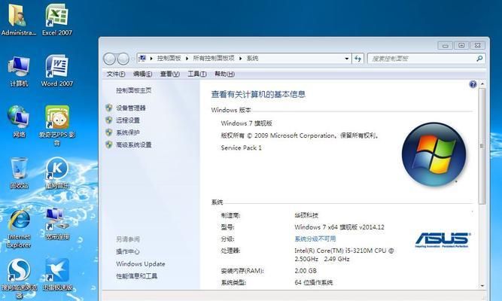Open the 回收站 recycle bin
The image size is (502, 301).
tap(19, 173)
